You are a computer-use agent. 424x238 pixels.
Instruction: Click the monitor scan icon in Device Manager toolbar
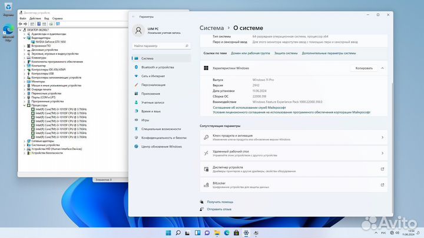(58, 24)
